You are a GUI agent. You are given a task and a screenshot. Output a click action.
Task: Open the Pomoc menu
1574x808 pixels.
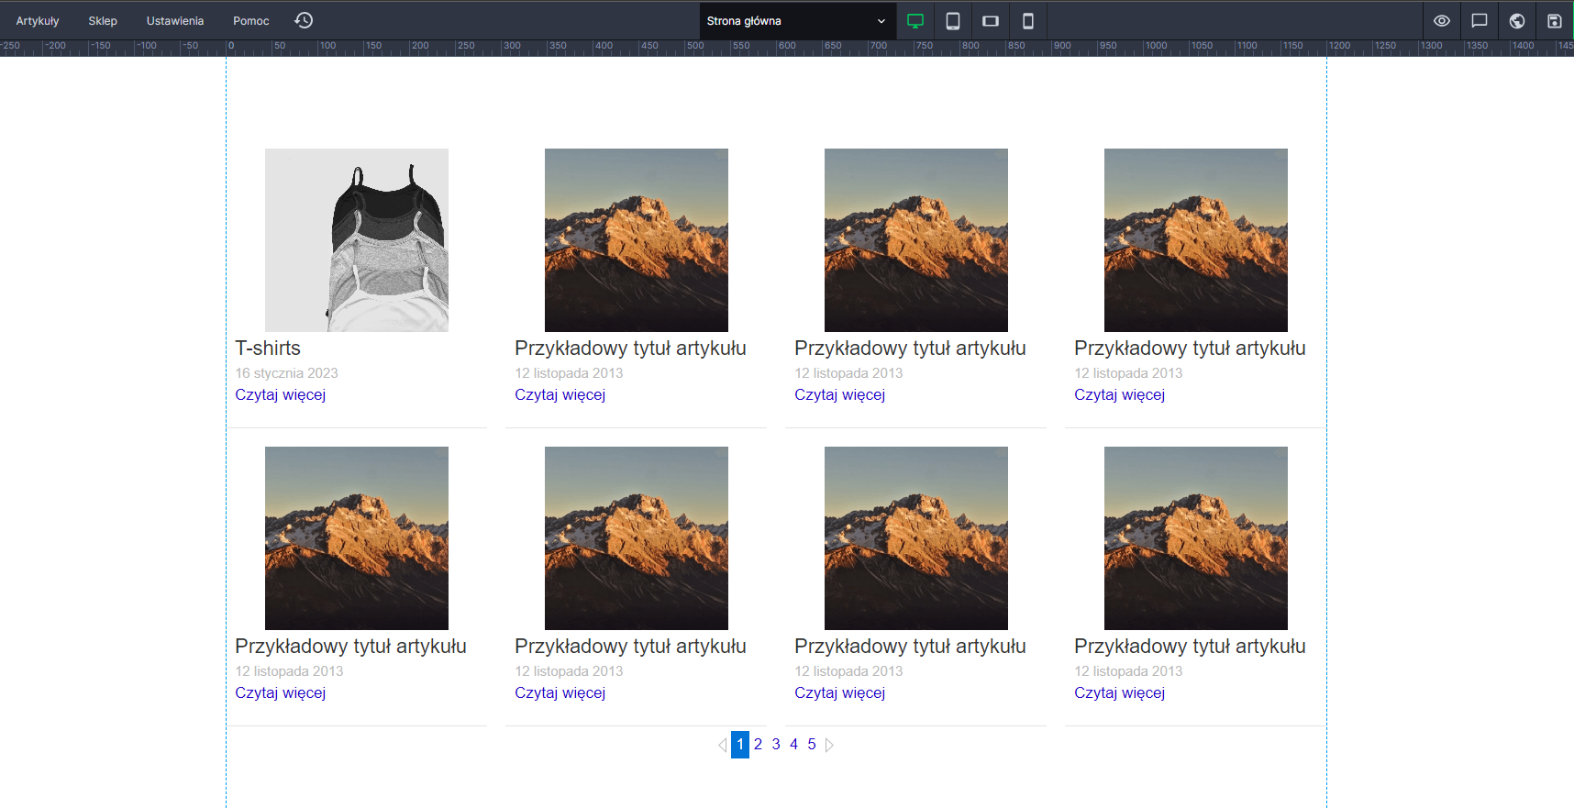pyautogui.click(x=251, y=21)
